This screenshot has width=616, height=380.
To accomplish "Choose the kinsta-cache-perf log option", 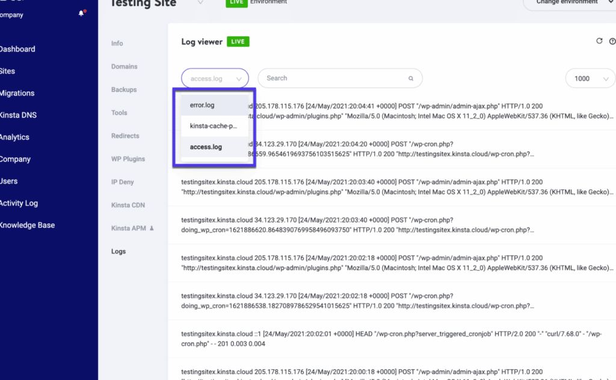I will click(x=214, y=126).
